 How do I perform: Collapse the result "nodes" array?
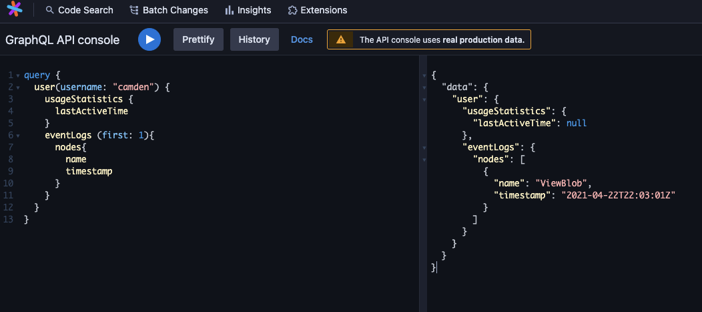pos(424,160)
